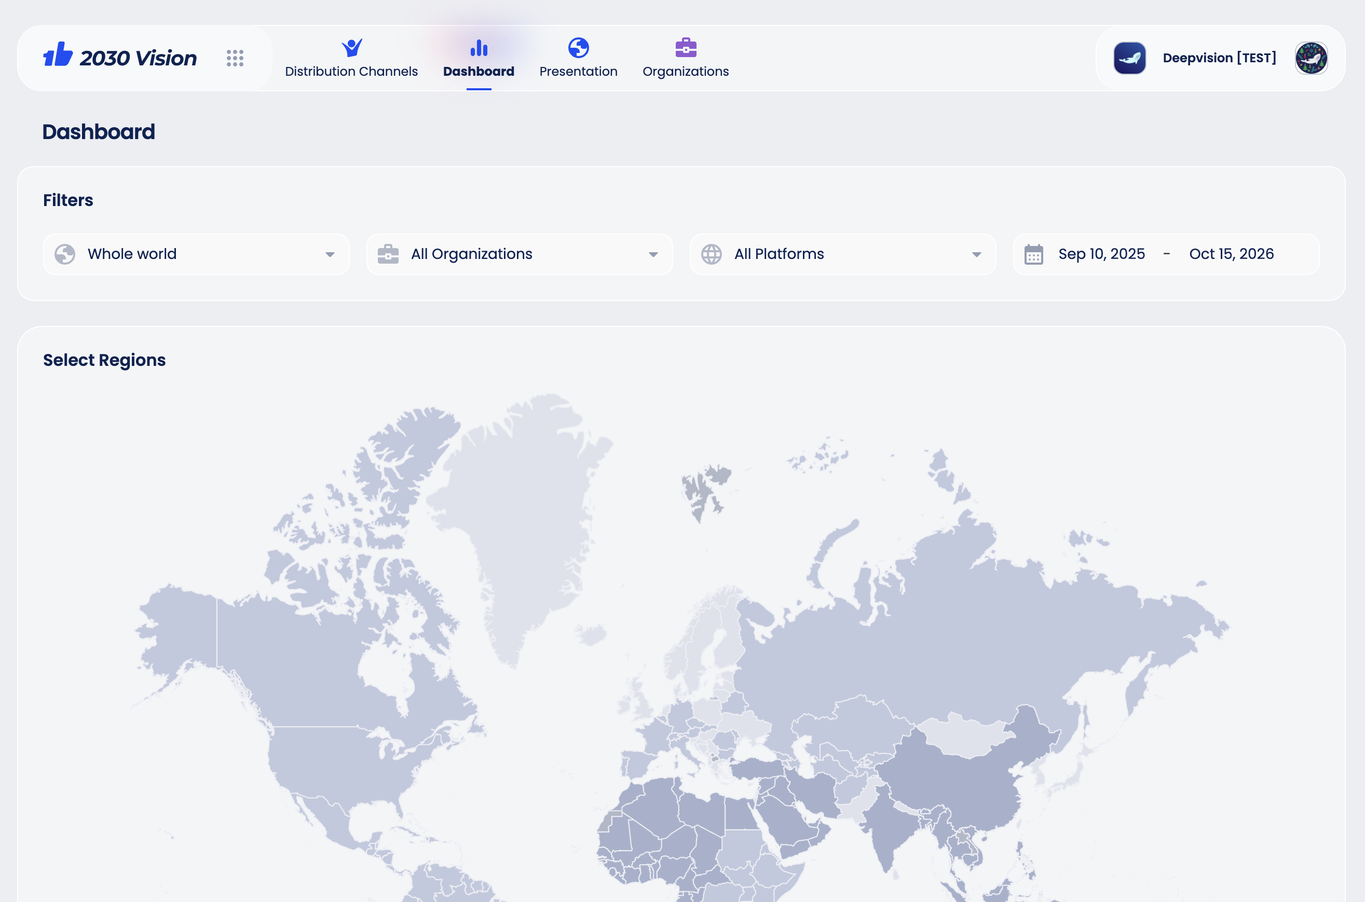1365x902 pixels.
Task: Open the user profile avatar
Action: tap(1311, 58)
